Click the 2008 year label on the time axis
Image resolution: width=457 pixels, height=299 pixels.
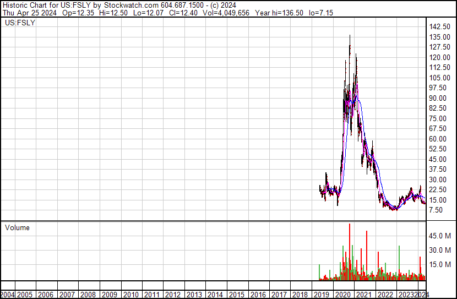[x=88, y=295]
